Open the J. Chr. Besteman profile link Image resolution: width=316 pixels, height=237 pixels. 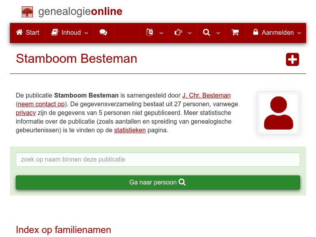pos(207,95)
